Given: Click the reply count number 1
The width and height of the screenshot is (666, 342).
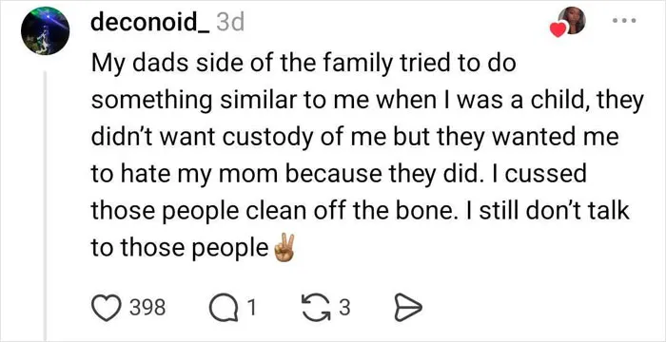Looking at the screenshot, I should (x=251, y=310).
